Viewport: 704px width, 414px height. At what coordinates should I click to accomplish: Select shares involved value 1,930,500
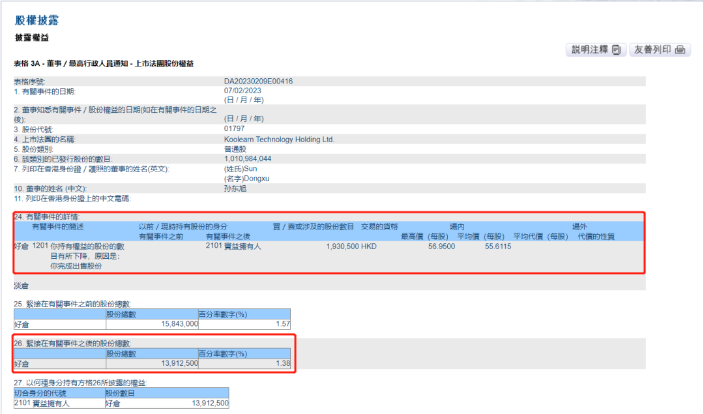(x=343, y=246)
